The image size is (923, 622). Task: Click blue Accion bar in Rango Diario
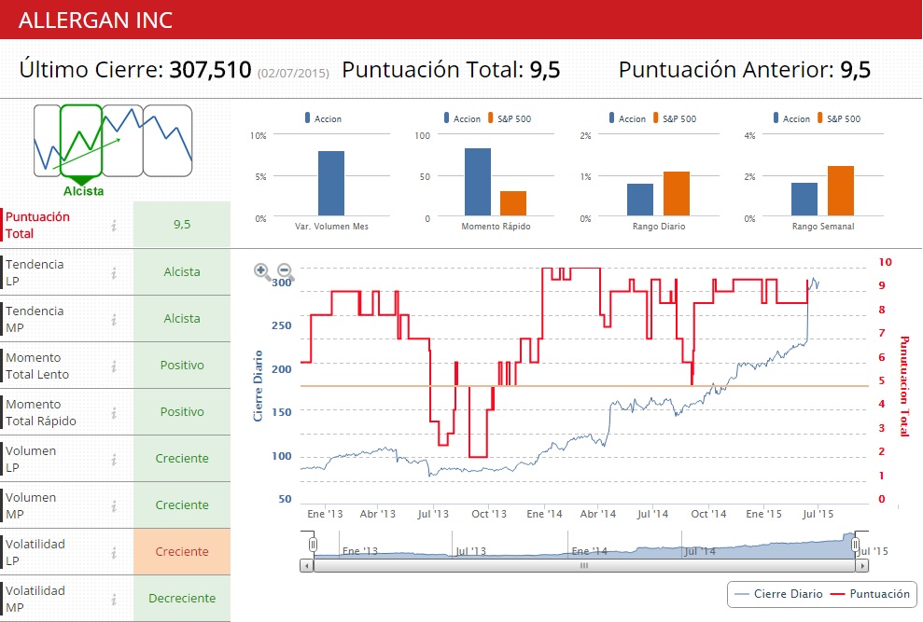coord(640,200)
